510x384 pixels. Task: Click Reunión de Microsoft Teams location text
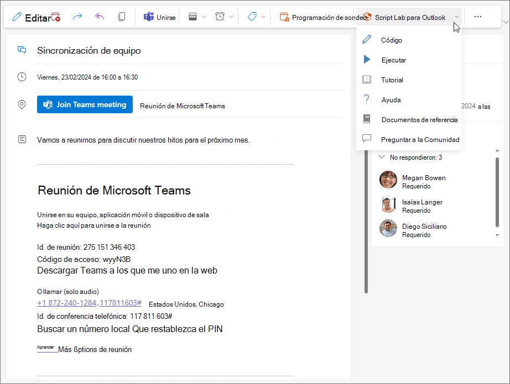point(183,106)
